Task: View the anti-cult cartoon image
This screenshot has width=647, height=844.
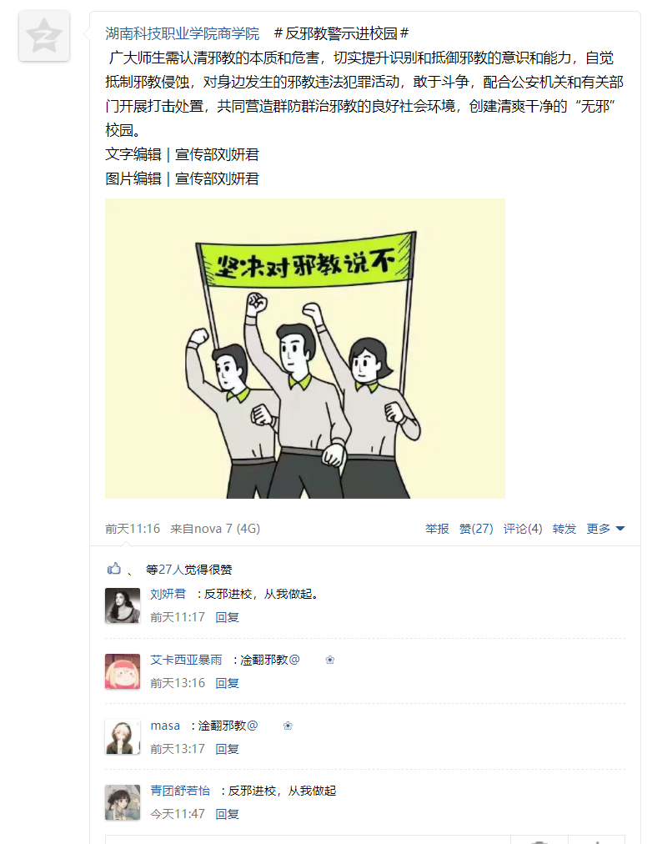Action: (304, 349)
